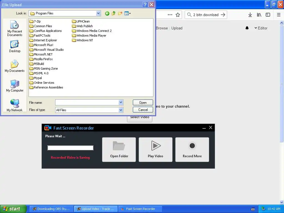
Task: Click the page scroll down arrow
Action: point(282,202)
